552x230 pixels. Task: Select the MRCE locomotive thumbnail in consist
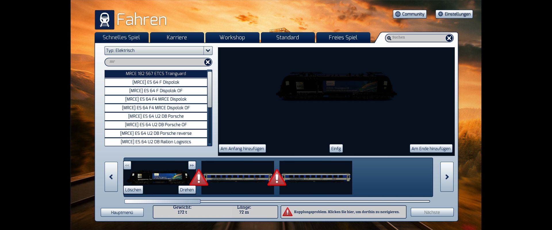coord(160,178)
